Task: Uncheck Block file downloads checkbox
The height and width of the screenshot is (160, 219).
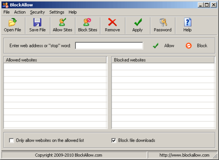Action: pos(114,140)
